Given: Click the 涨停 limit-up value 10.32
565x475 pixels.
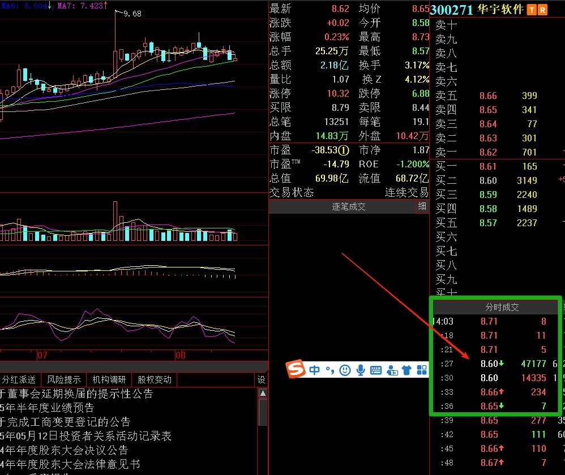Looking at the screenshot, I should (338, 93).
